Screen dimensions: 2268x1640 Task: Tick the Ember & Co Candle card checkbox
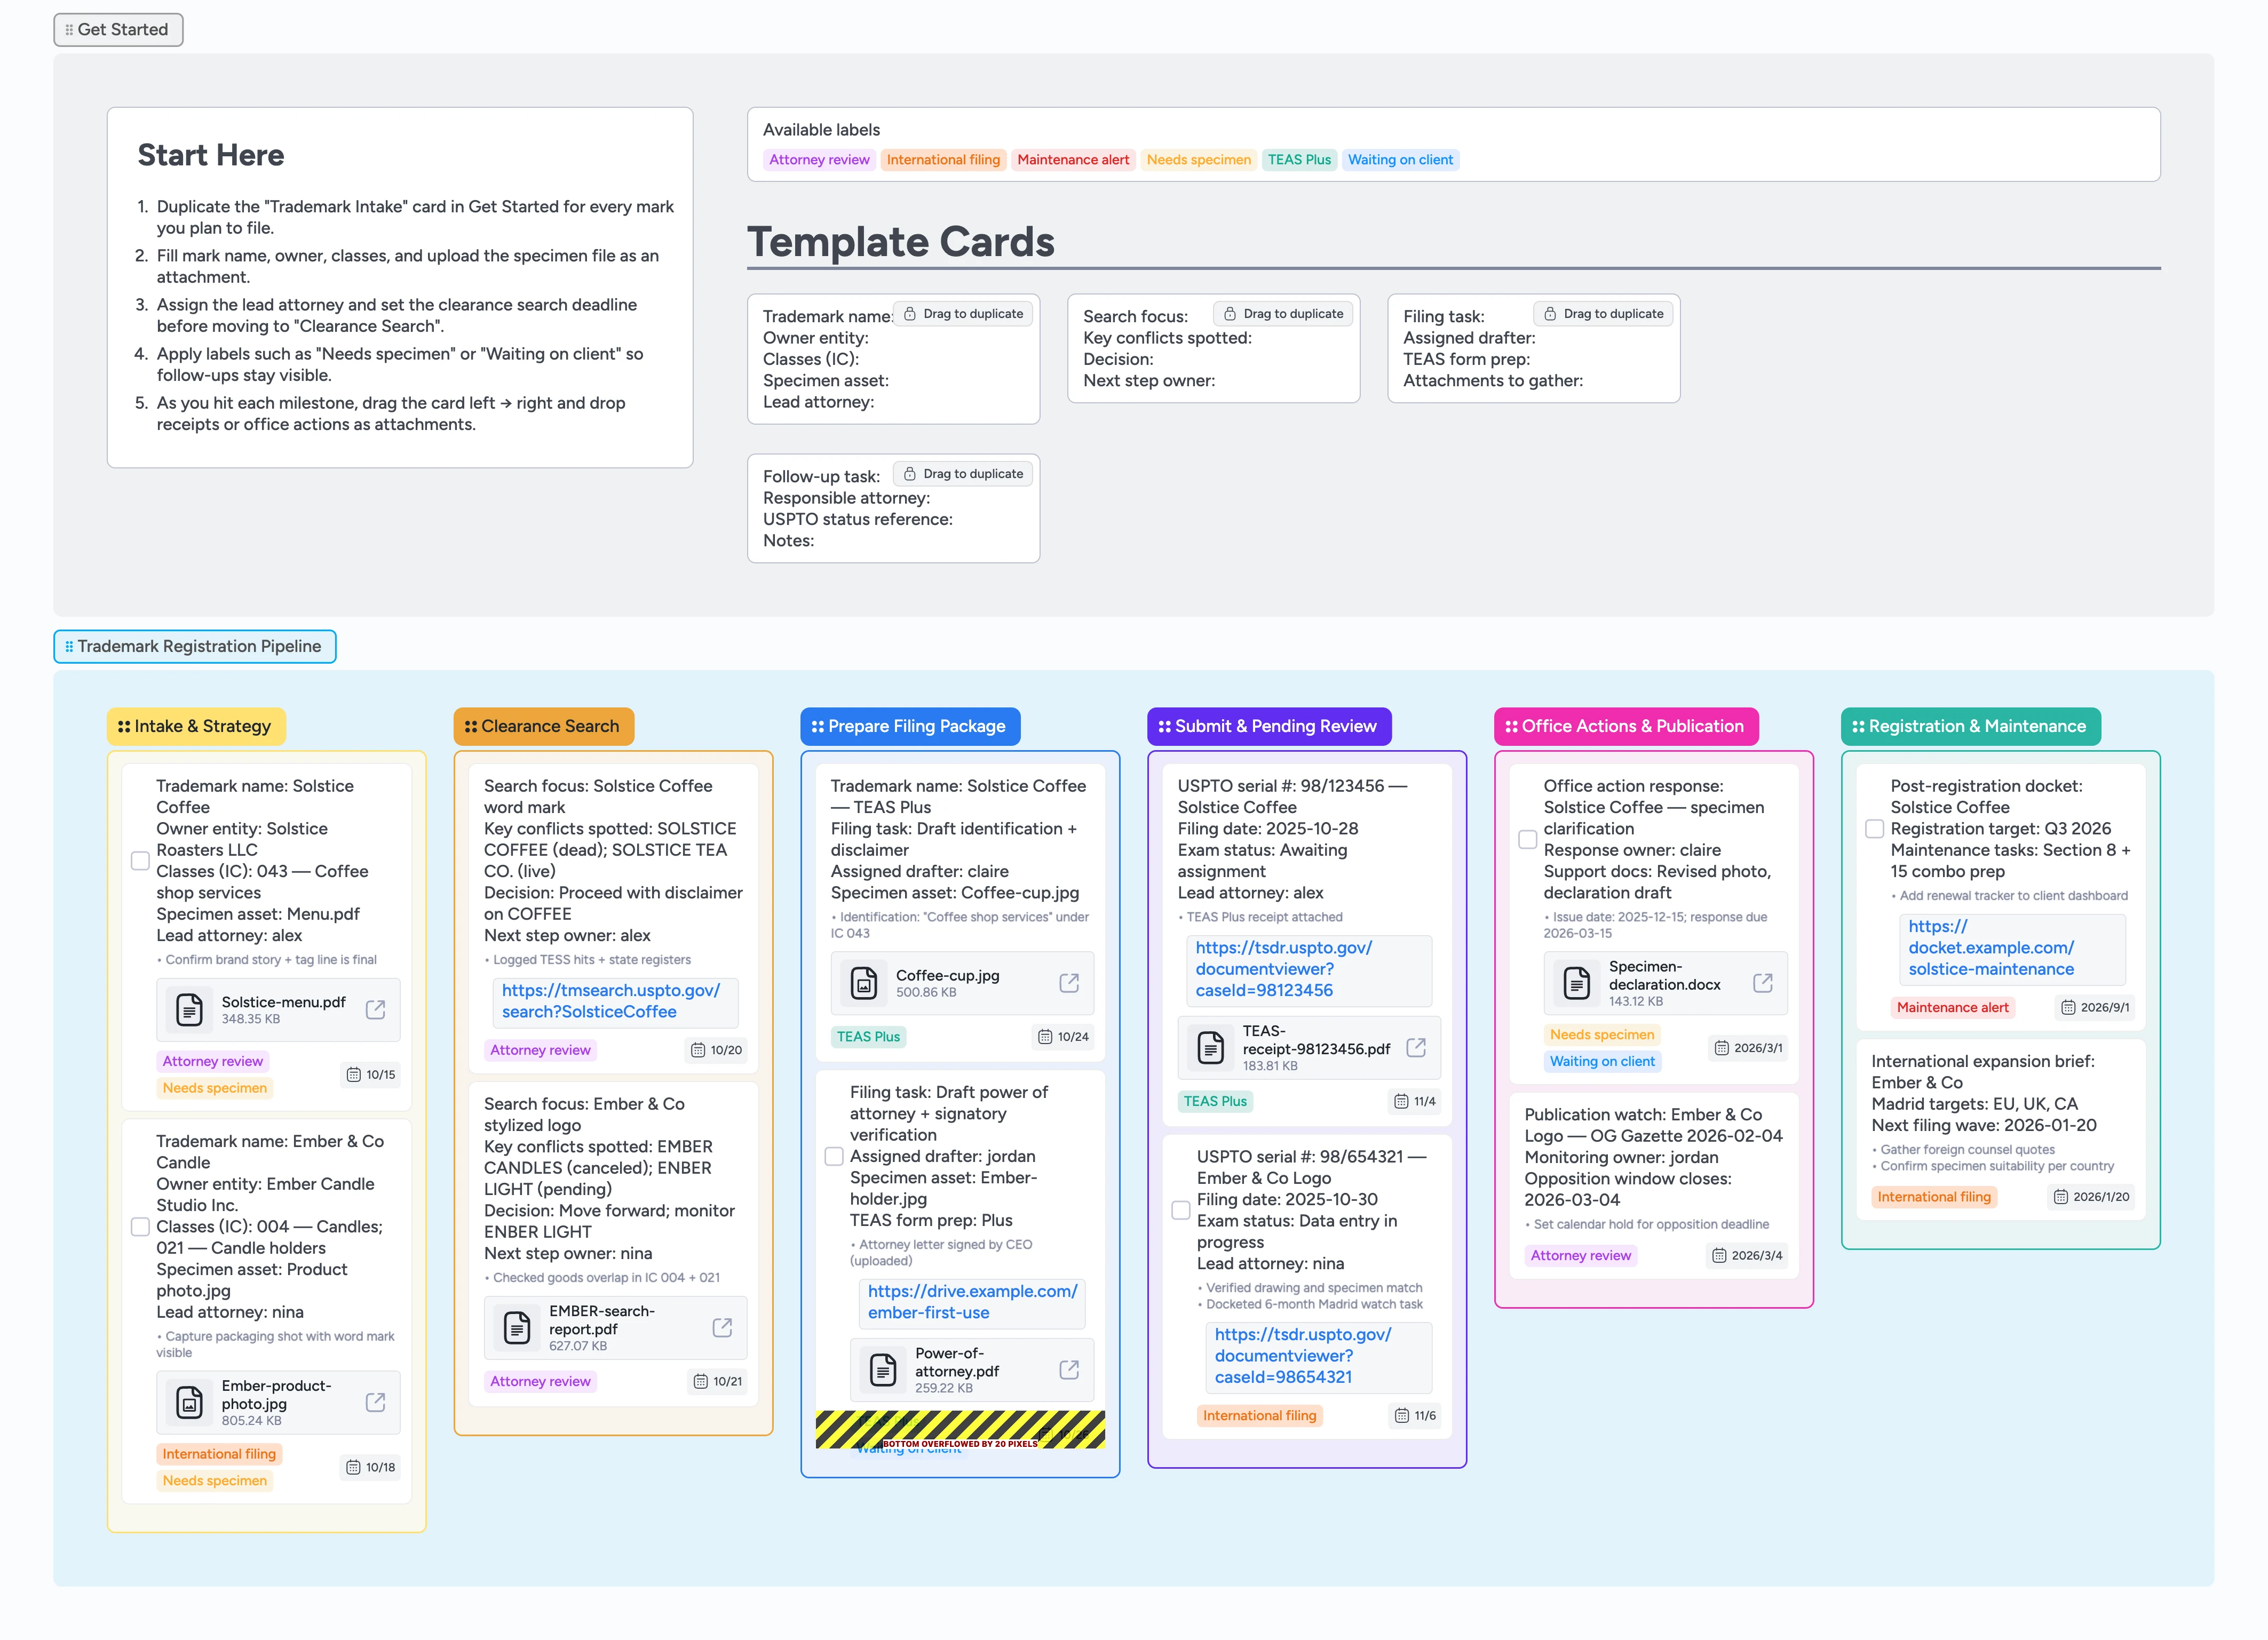(x=141, y=1227)
